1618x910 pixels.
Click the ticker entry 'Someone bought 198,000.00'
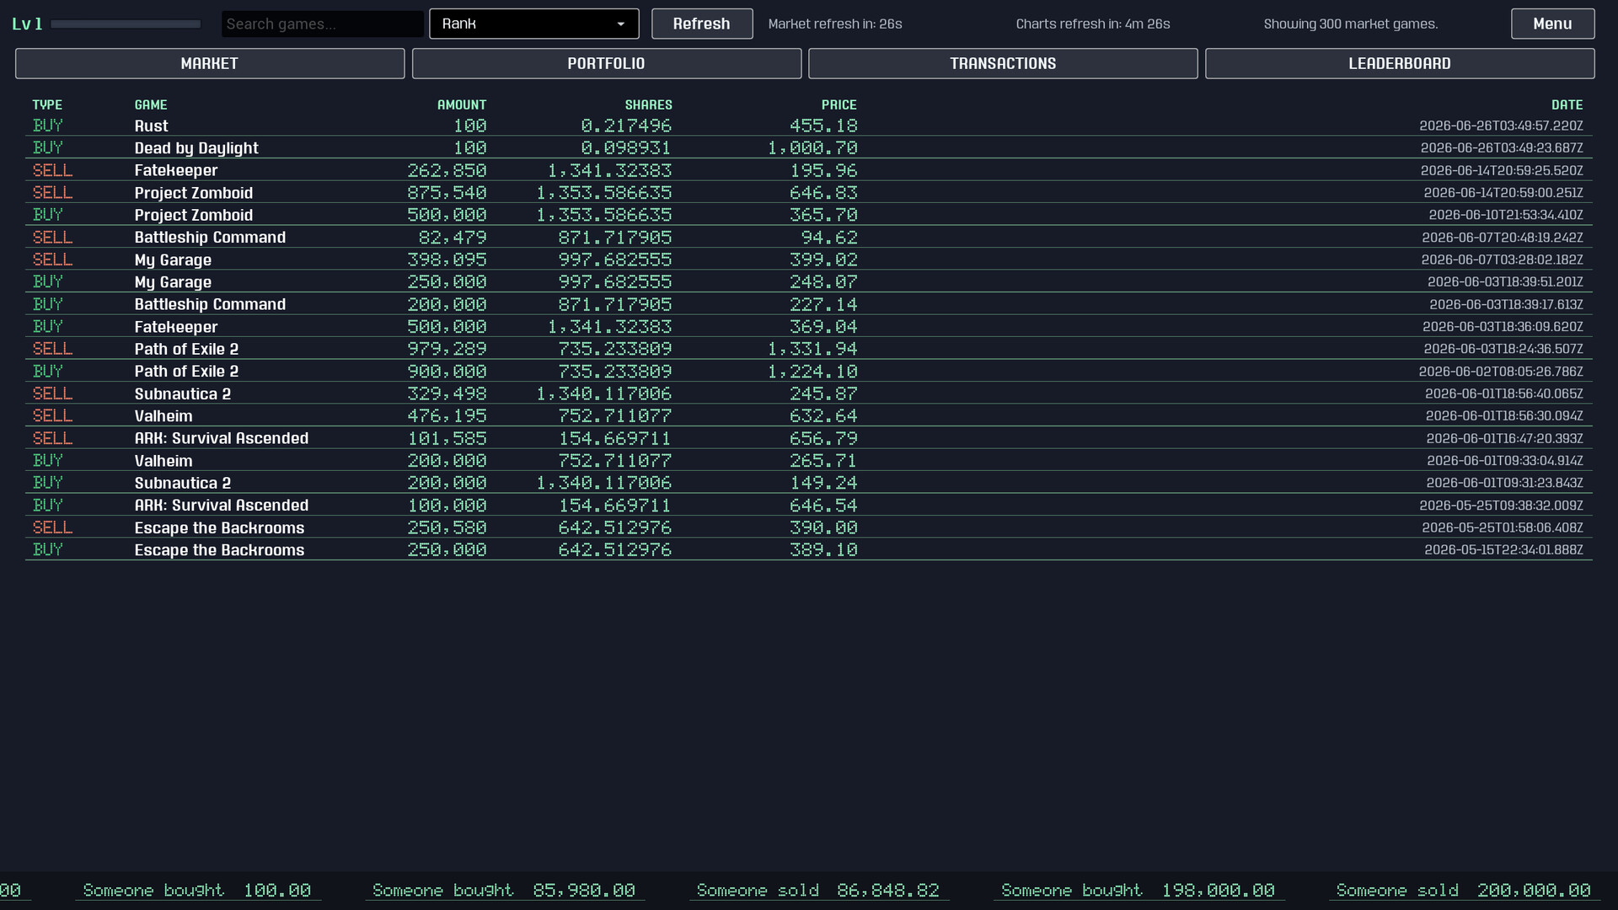tap(1138, 891)
